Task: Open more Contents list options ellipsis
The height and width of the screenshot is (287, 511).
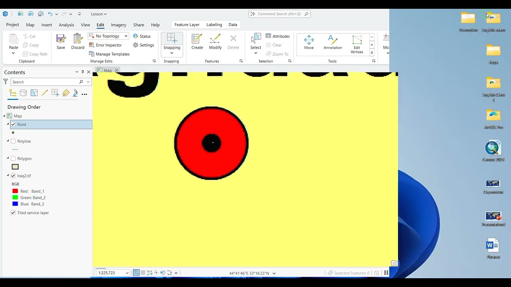Action: [x=84, y=94]
